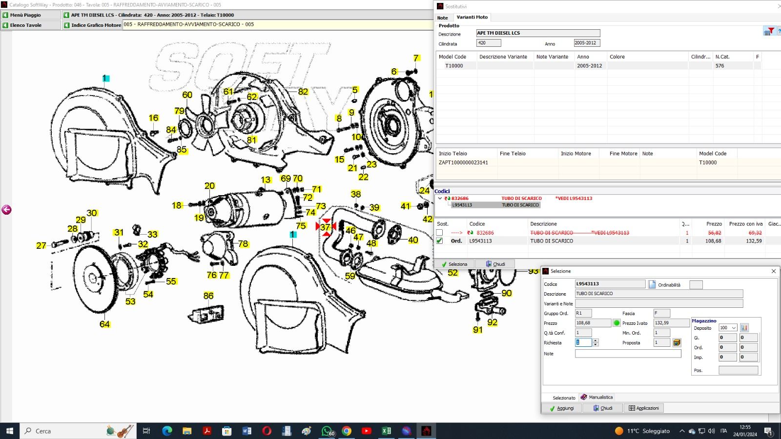The width and height of the screenshot is (781, 439).
Task: Open the Deposito dropdown
Action: 733,328
